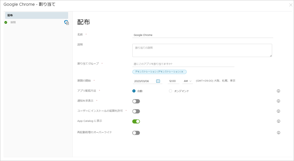Click info icon for アプリ配信方法

point(279,91)
